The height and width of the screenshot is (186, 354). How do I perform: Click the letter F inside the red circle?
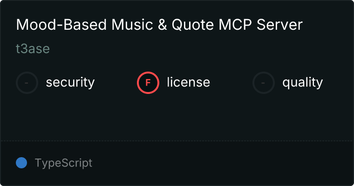click(148, 83)
